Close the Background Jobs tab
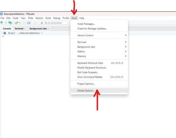 pyautogui.click(x=49, y=29)
